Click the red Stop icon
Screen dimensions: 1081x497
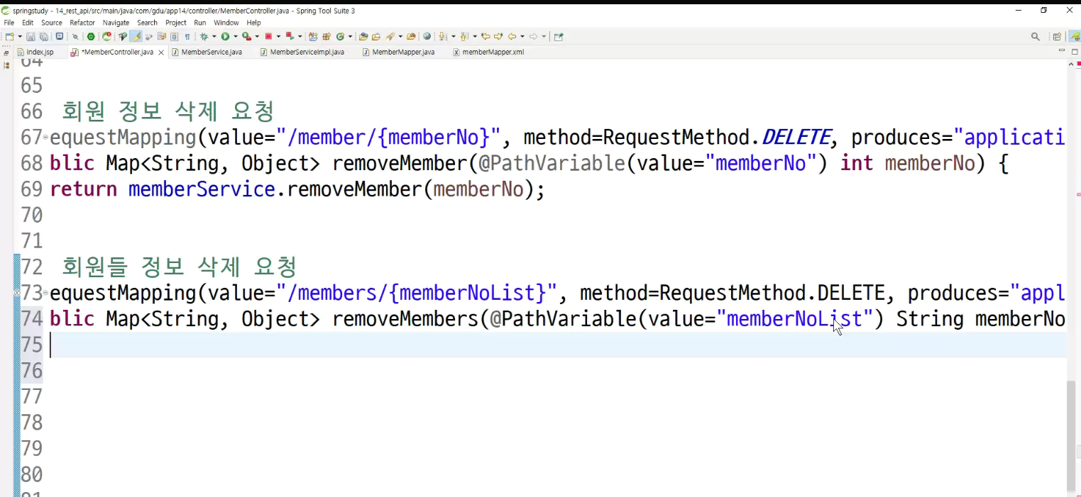[268, 36]
